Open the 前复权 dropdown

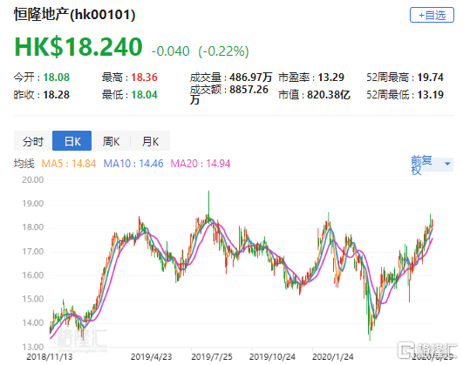(432, 165)
